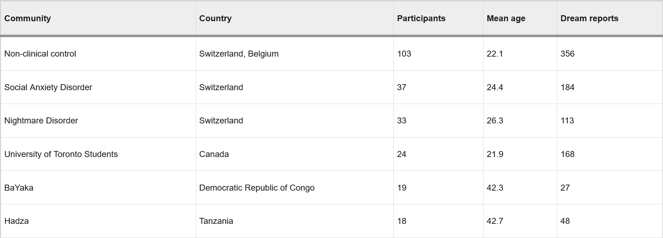Image resolution: width=663 pixels, height=238 pixels.
Task: Click the Mean age column header
Action: (506, 18)
